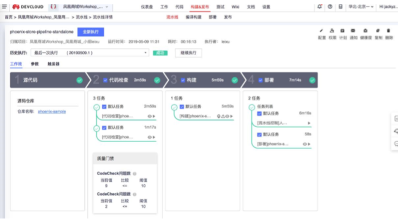
Task: Run the 58s 部署 task play arrow
Action: tap(309, 144)
